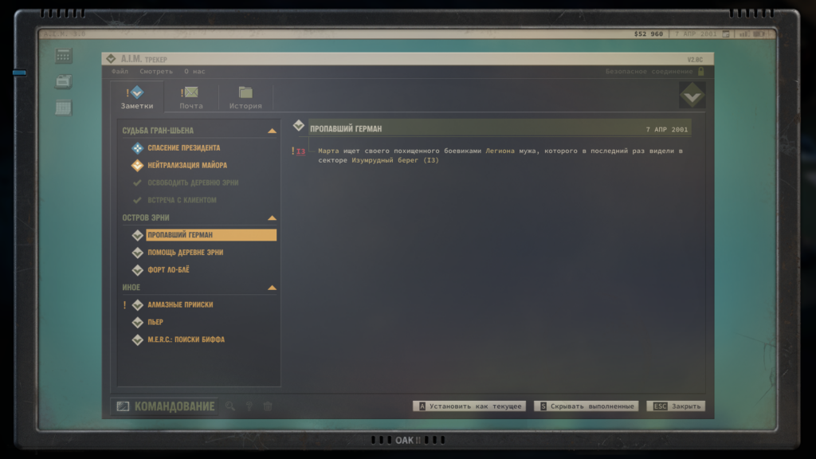Switch to the История tab

245,97
